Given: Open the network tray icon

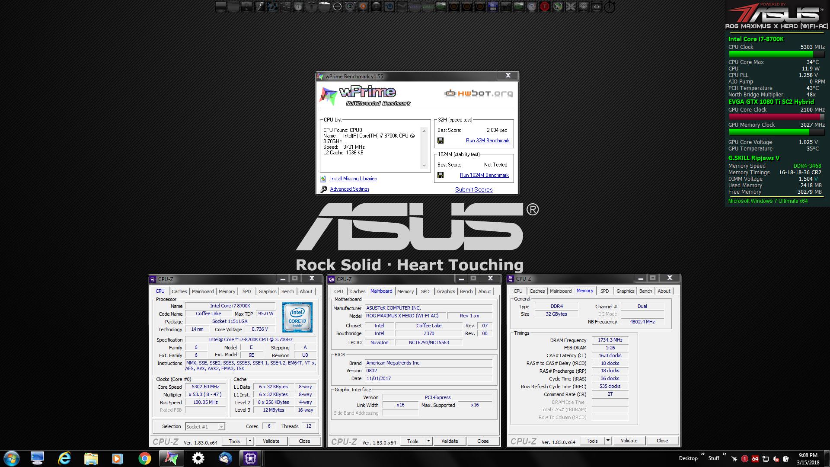Looking at the screenshot, I should tap(766, 459).
